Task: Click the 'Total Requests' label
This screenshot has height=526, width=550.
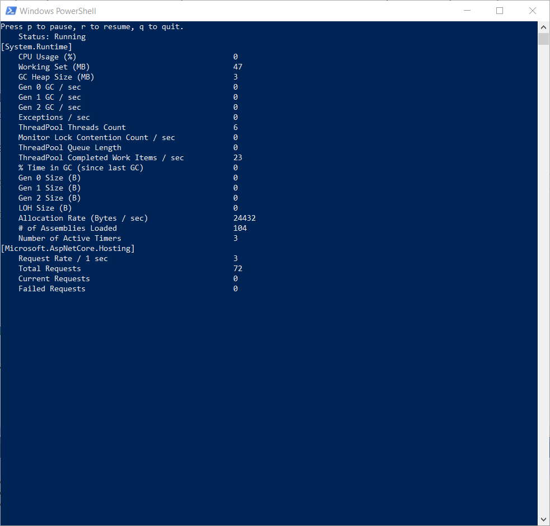Action: coord(49,269)
